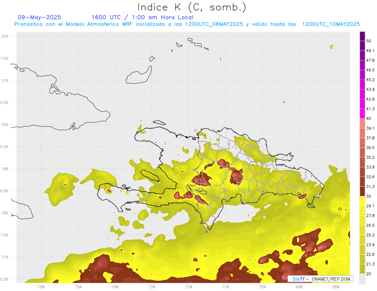Click the "22N" latitude label
The image size is (377, 291).
click(x=5, y=36)
